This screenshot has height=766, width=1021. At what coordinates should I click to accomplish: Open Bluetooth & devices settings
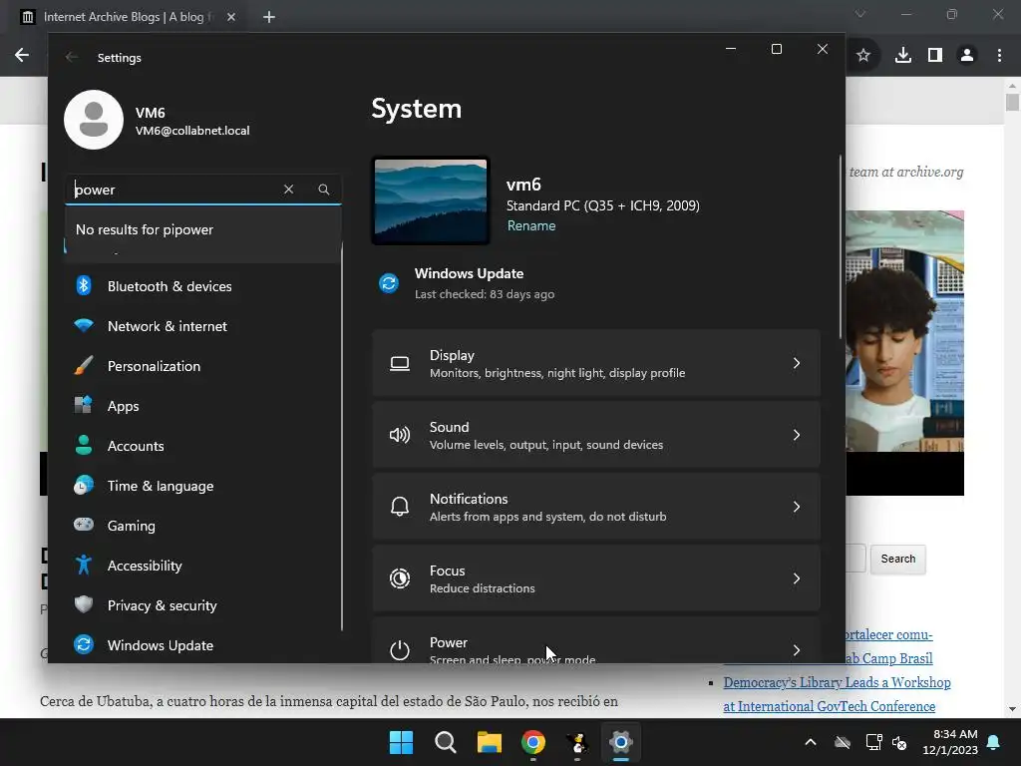pos(201,286)
